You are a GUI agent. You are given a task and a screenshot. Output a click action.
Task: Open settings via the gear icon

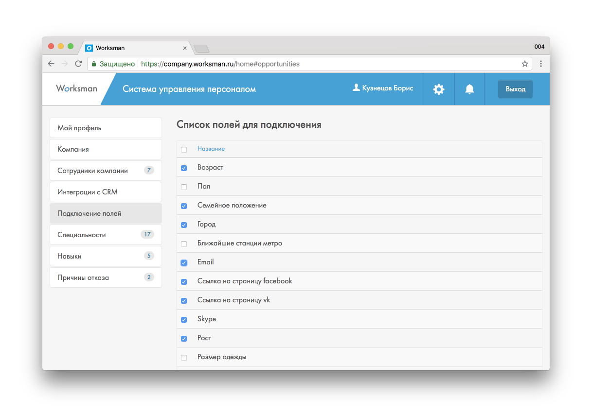click(x=439, y=89)
